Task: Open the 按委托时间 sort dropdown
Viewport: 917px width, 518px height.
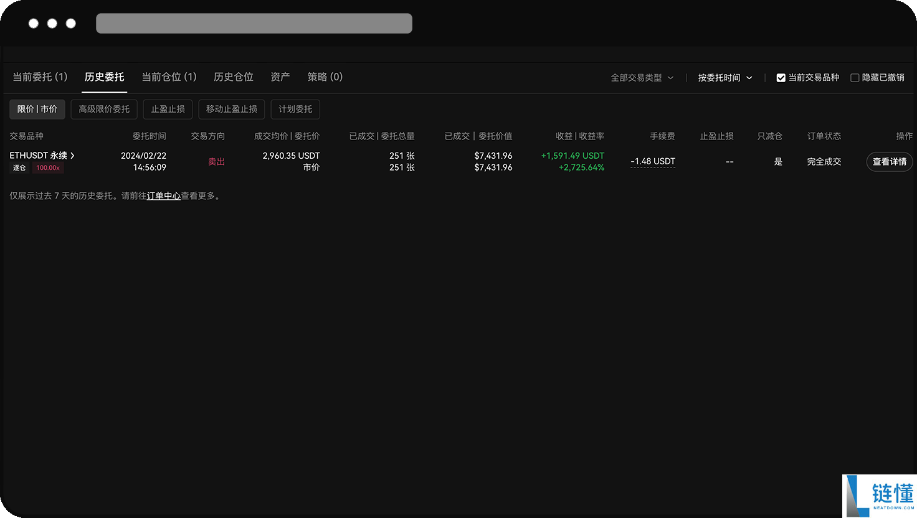Action: 725,77
